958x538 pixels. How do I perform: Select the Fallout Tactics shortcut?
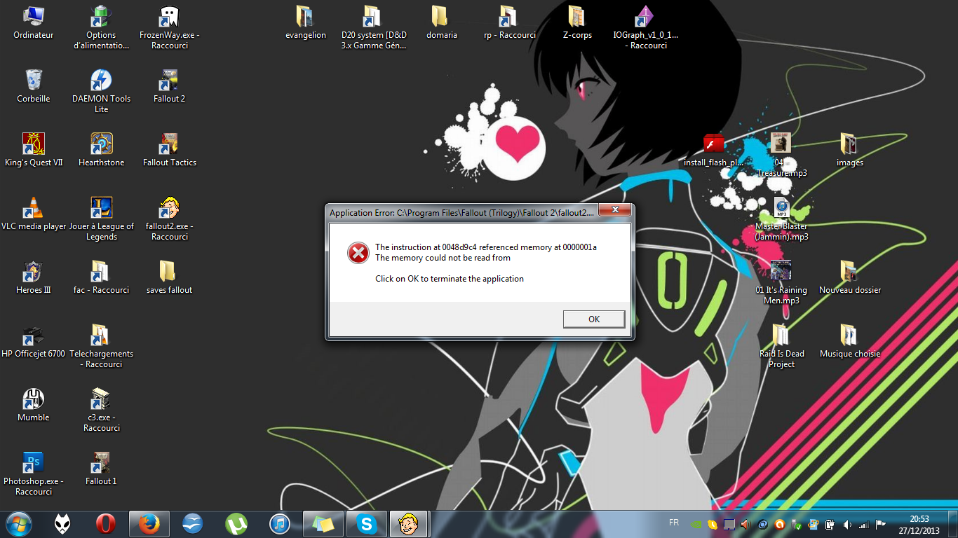pos(170,151)
